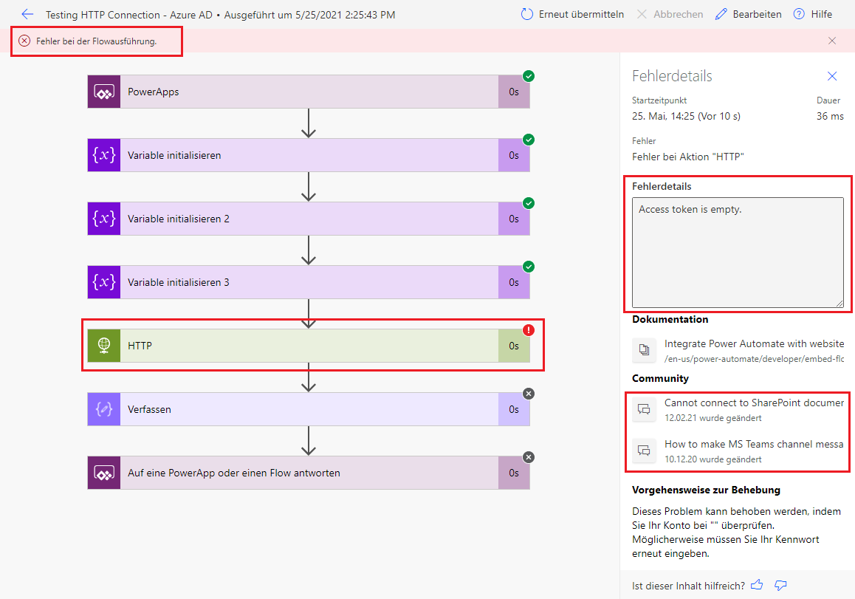Expand the failed HTTP step
This screenshot has width=855, height=599.
click(309, 346)
